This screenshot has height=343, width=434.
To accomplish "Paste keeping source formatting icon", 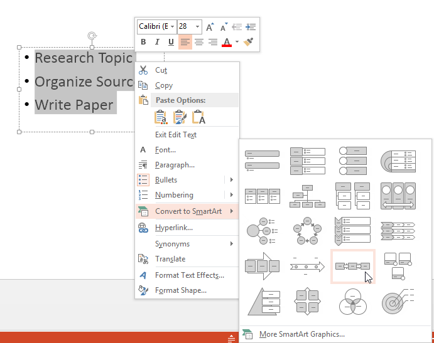I will 180,117.
